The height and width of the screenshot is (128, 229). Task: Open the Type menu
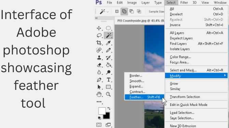pos(158,3)
